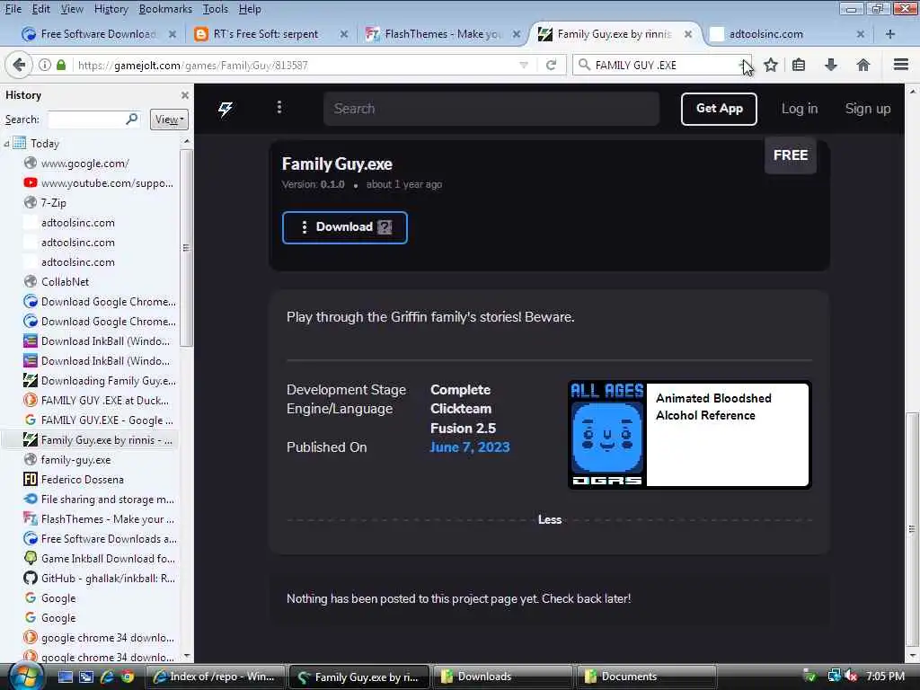Open the Bookmarks menu
920x690 pixels.
(x=165, y=9)
